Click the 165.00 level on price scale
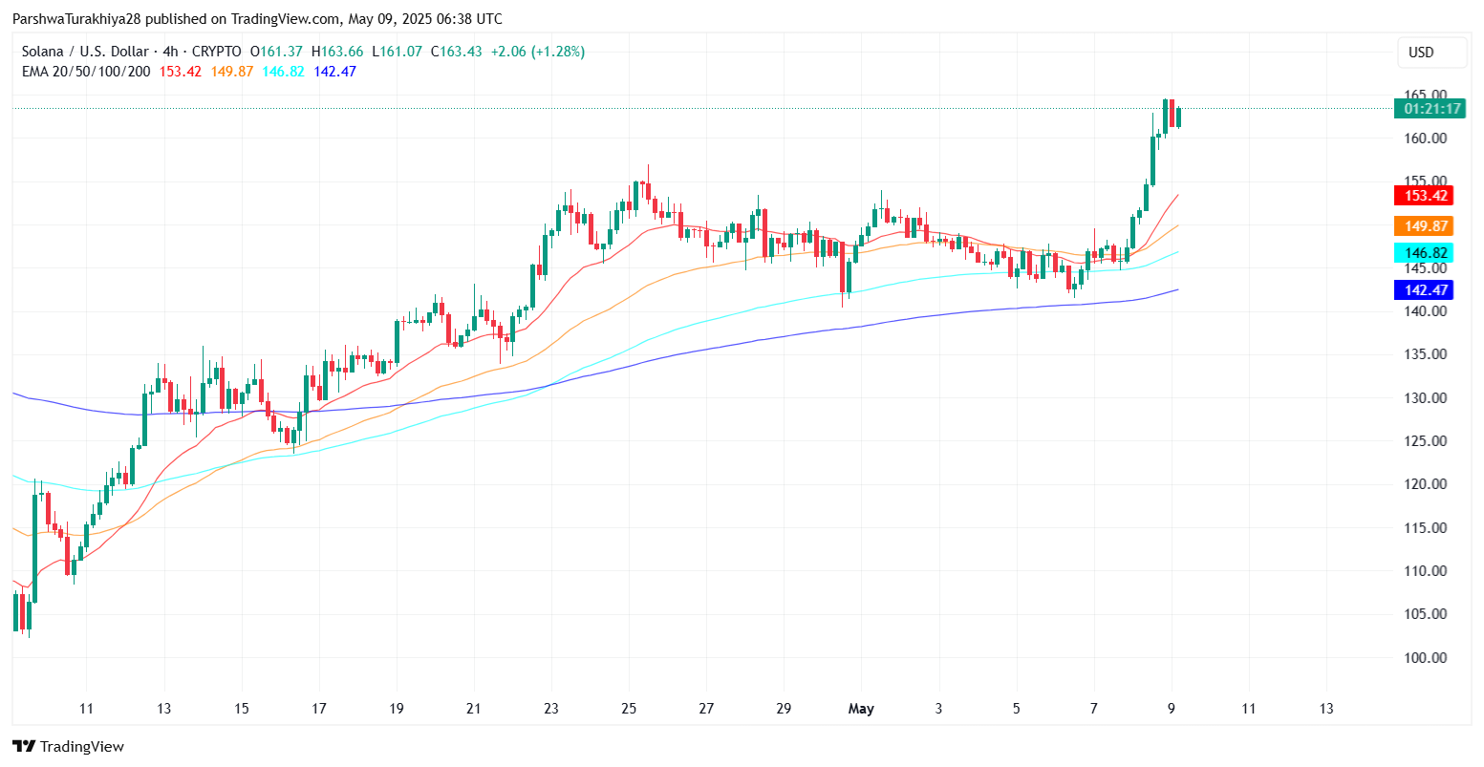 [x=1425, y=95]
